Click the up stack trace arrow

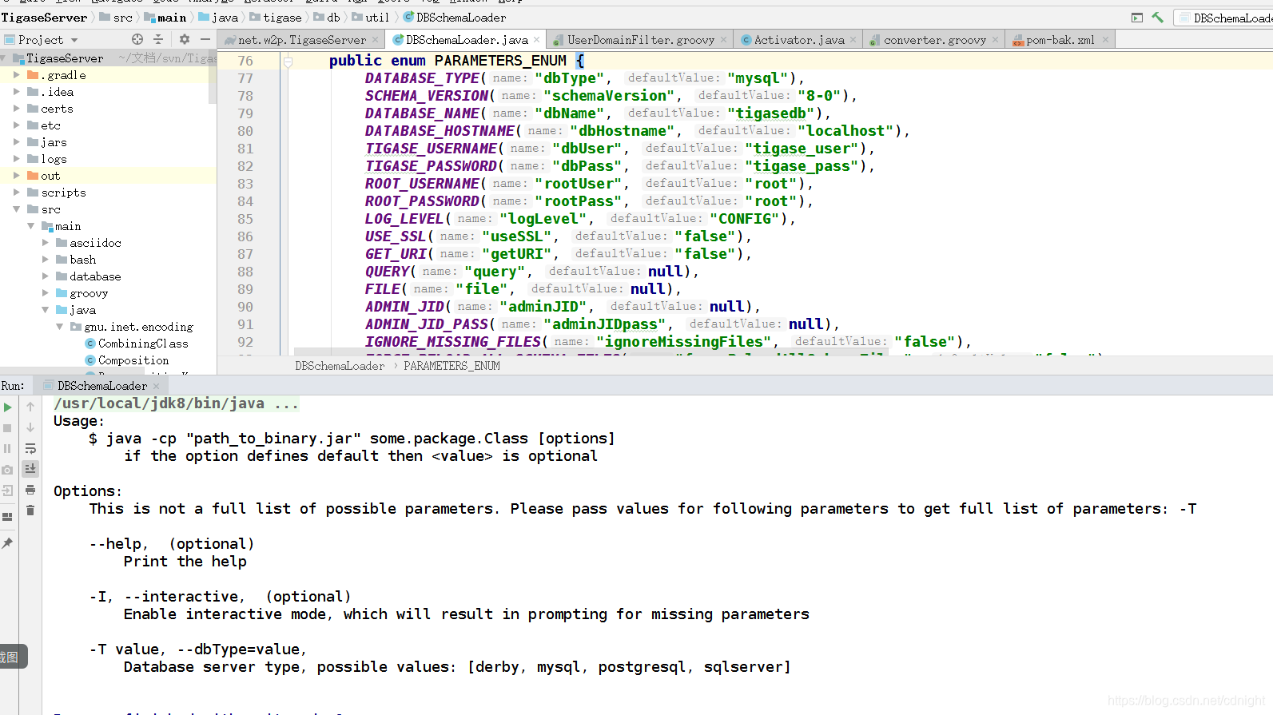point(30,407)
